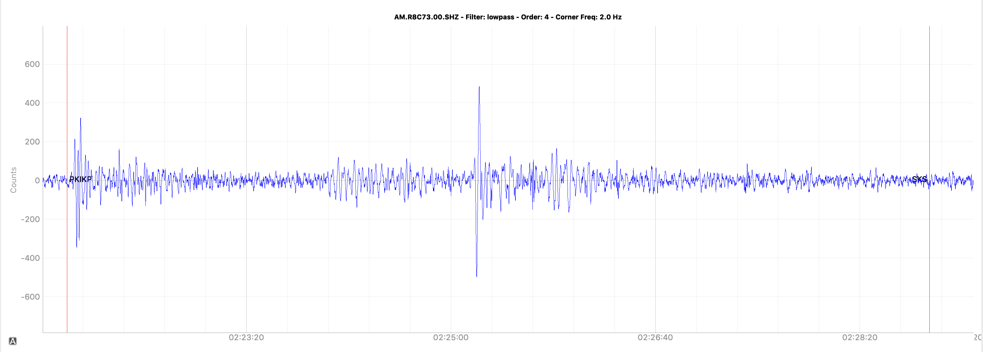The height and width of the screenshot is (352, 983).
Task: Click the 02:26:40 time axis label
Action: pyautogui.click(x=655, y=337)
